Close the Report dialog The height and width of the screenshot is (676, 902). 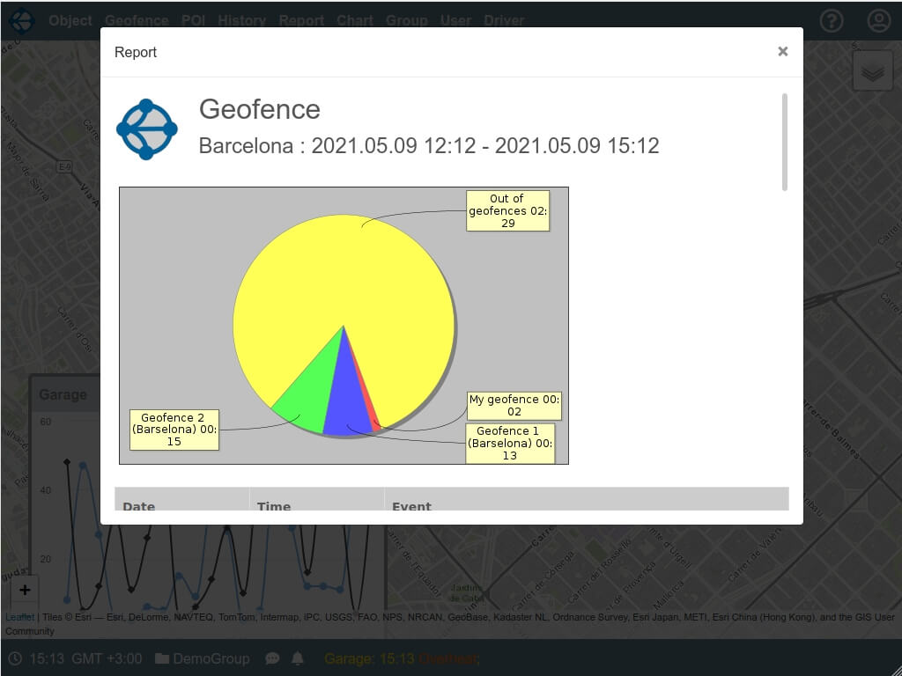[x=782, y=52]
